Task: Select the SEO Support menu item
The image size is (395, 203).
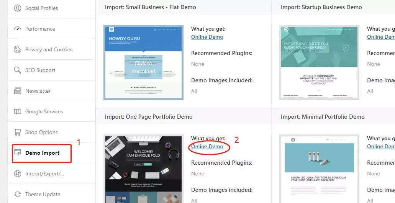Action: [51, 70]
